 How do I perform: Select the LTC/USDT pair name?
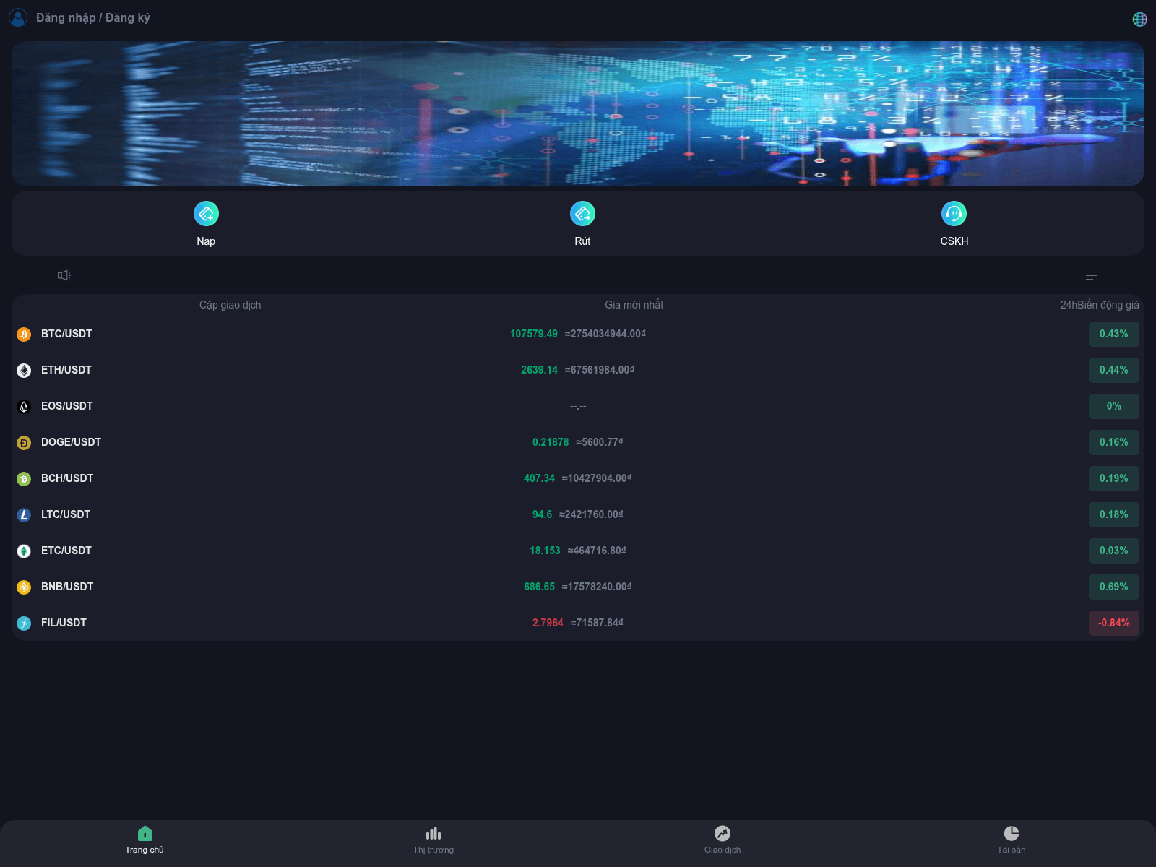(66, 514)
